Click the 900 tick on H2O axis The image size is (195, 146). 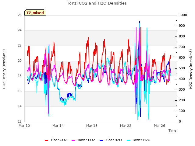point(182,26)
